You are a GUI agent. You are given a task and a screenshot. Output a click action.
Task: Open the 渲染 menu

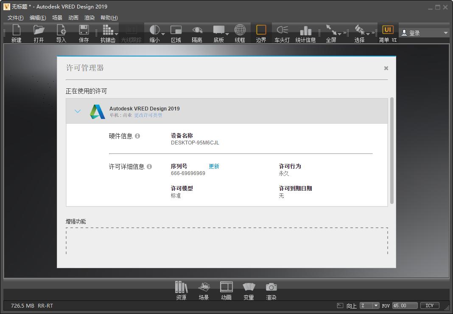tap(89, 18)
